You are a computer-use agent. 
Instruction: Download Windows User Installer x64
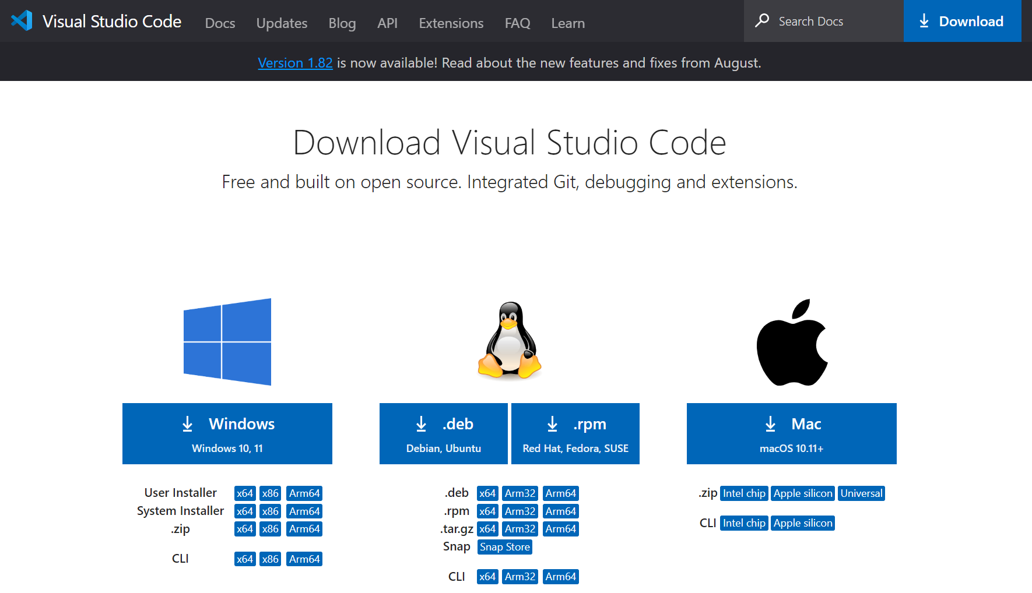(x=245, y=493)
